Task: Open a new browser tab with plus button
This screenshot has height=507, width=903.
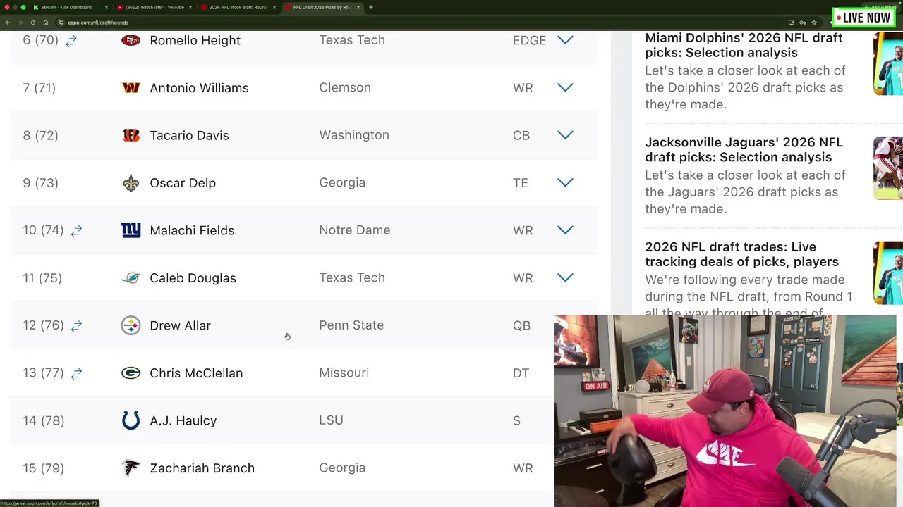Action: tap(371, 7)
